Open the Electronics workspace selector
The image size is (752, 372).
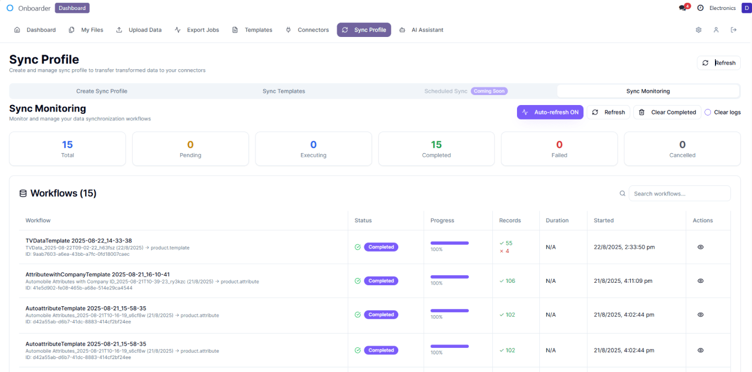(722, 8)
